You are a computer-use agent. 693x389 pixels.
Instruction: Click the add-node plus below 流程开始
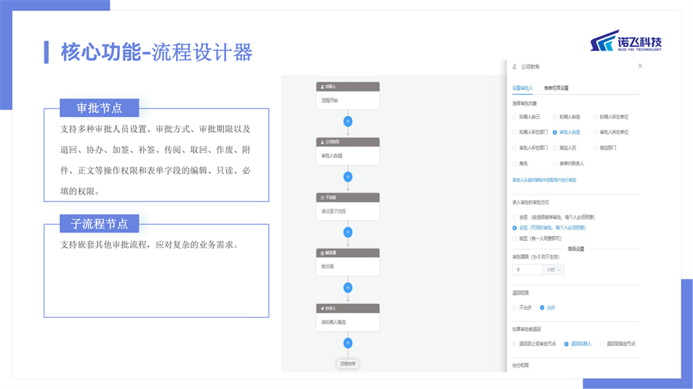348,121
